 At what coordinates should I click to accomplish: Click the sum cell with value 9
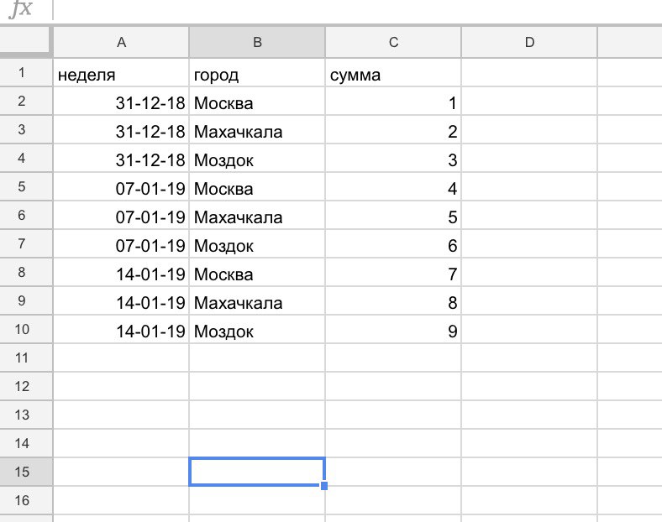(393, 329)
